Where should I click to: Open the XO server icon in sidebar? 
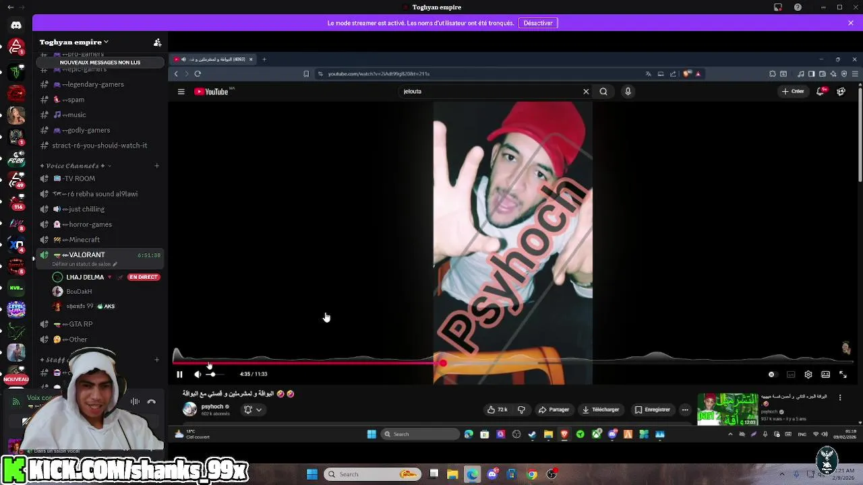pos(16,245)
